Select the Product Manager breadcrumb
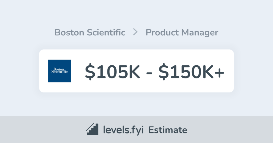The height and width of the screenshot is (143, 273). point(182,32)
